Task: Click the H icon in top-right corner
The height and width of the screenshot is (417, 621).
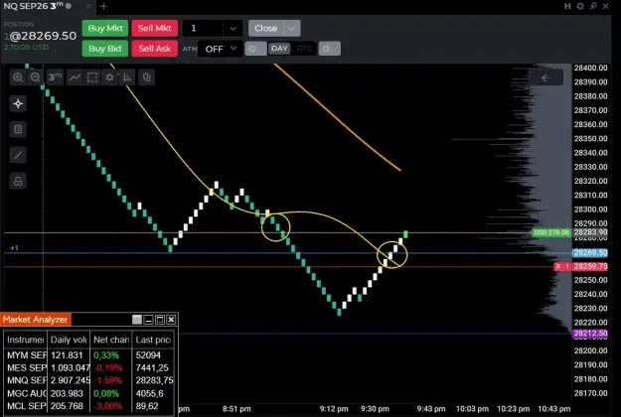Action: (567, 6)
